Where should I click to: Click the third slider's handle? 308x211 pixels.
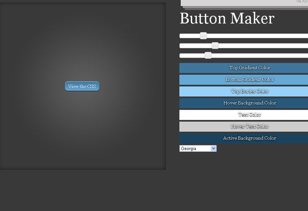(x=208, y=55)
